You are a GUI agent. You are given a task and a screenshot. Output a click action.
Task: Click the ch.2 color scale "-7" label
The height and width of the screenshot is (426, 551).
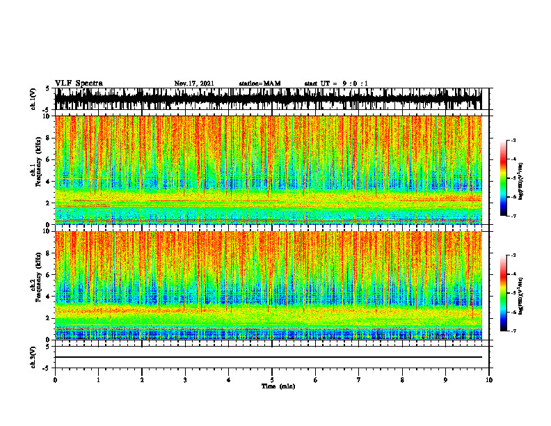(513, 331)
